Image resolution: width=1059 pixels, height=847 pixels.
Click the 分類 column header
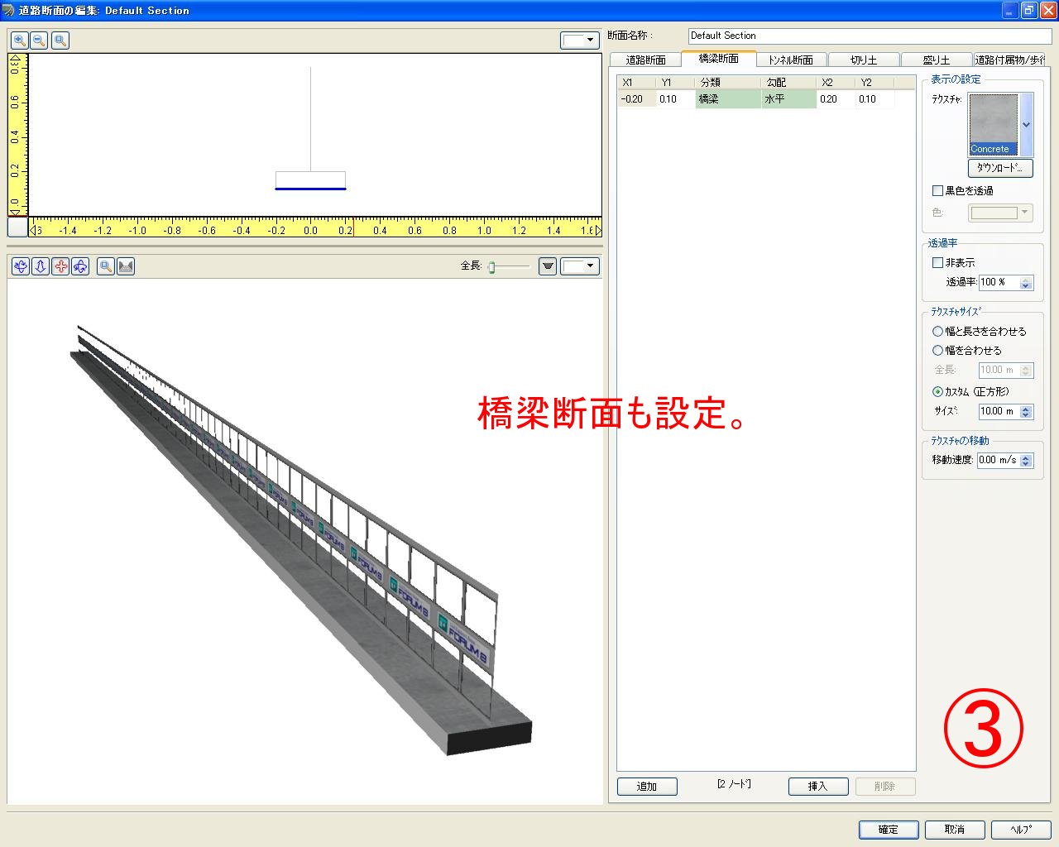728,83
